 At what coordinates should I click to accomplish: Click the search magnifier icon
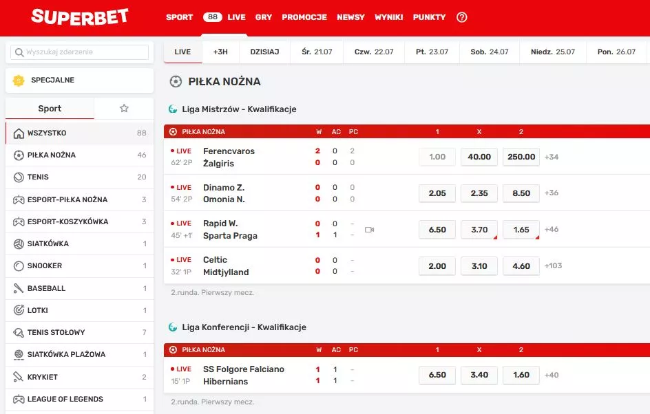click(19, 52)
